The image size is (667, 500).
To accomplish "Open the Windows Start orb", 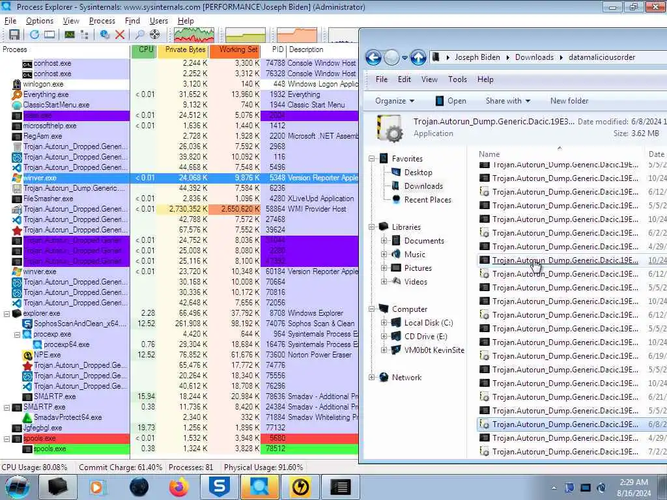I will (18, 487).
